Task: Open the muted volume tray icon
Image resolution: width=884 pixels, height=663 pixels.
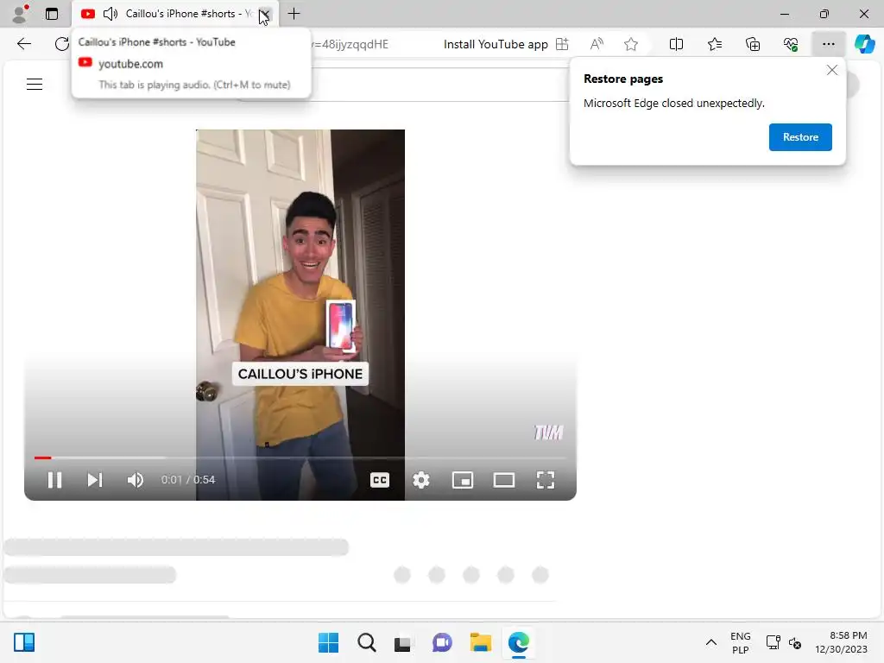Action: (x=795, y=642)
